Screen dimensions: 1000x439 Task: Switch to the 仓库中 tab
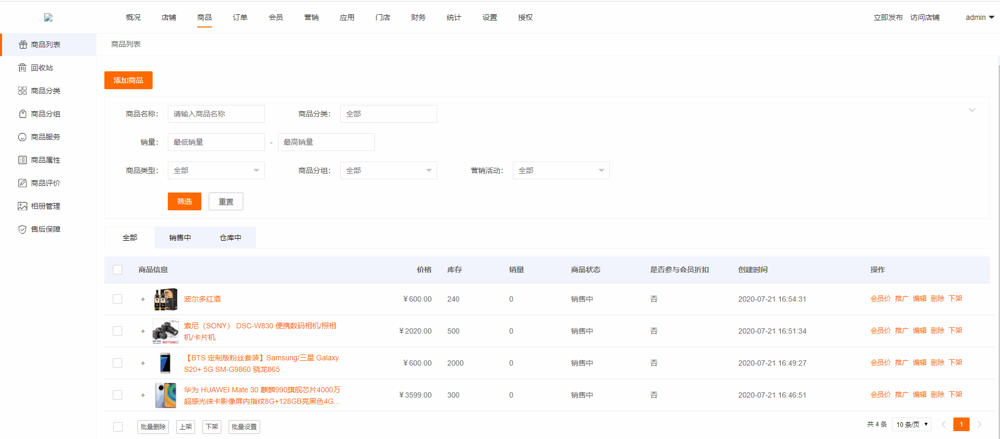click(x=231, y=238)
